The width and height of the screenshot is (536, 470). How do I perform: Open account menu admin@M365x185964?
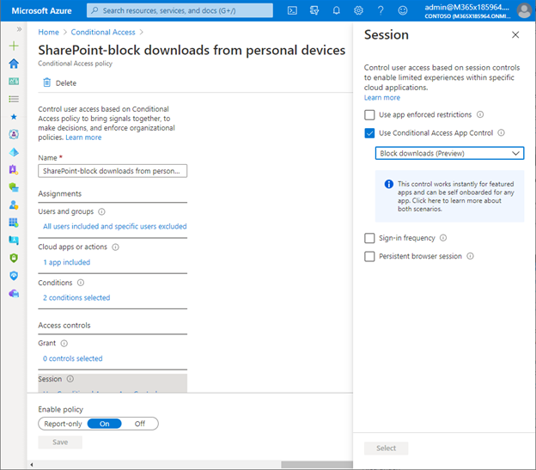pos(467,11)
